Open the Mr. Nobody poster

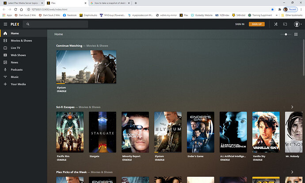click(294, 132)
